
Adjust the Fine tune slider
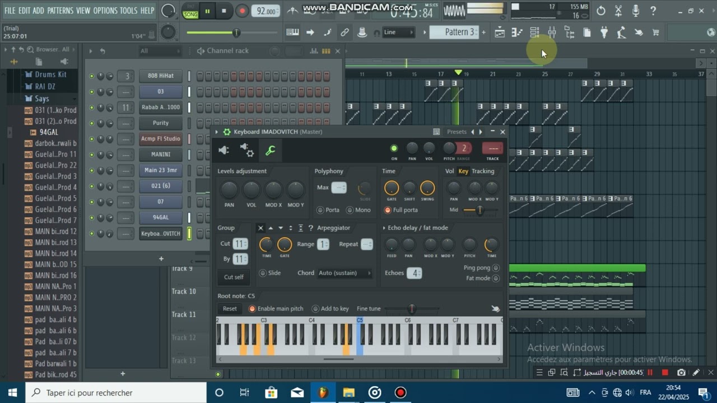coord(412,309)
